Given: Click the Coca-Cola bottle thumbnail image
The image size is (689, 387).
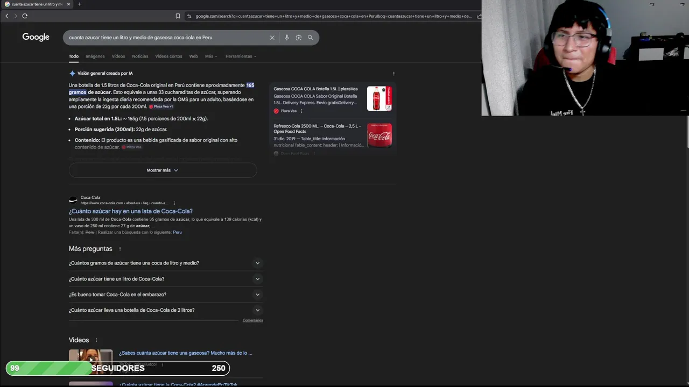Looking at the screenshot, I should coord(379,98).
